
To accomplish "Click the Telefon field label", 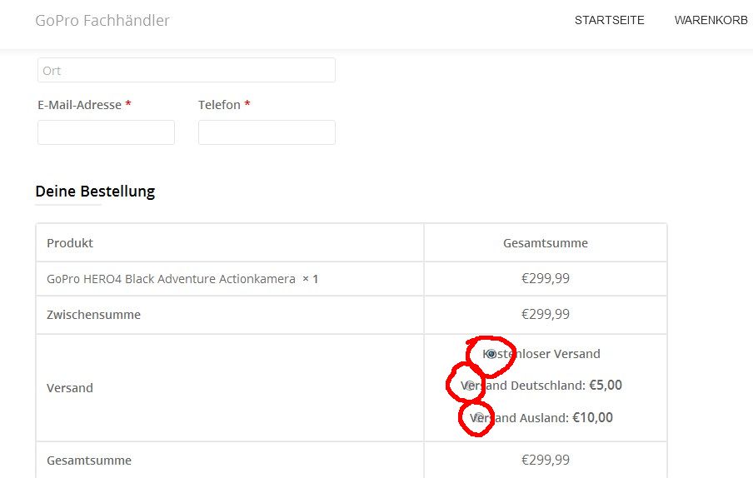I will click(219, 105).
